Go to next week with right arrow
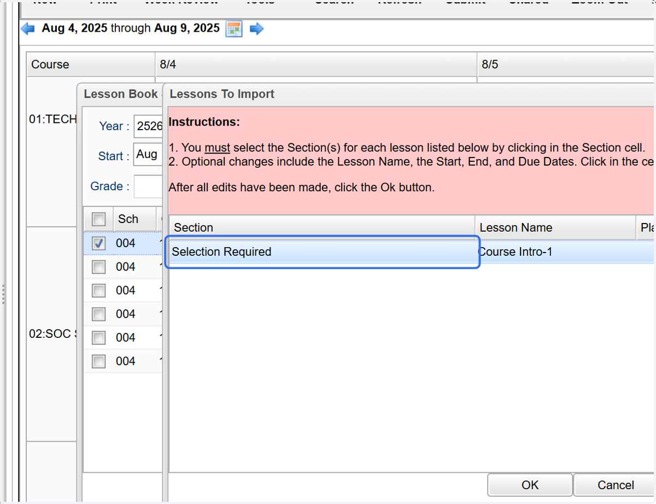Screen dimensions: 656x504 [x=256, y=29]
